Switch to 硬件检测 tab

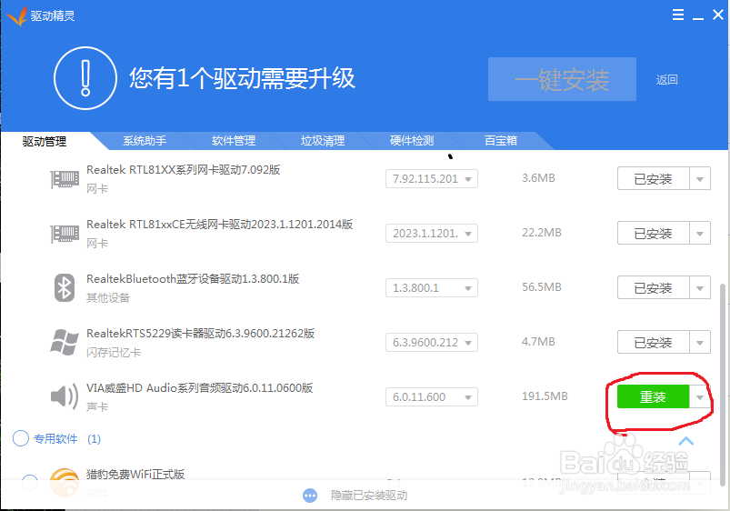412,141
